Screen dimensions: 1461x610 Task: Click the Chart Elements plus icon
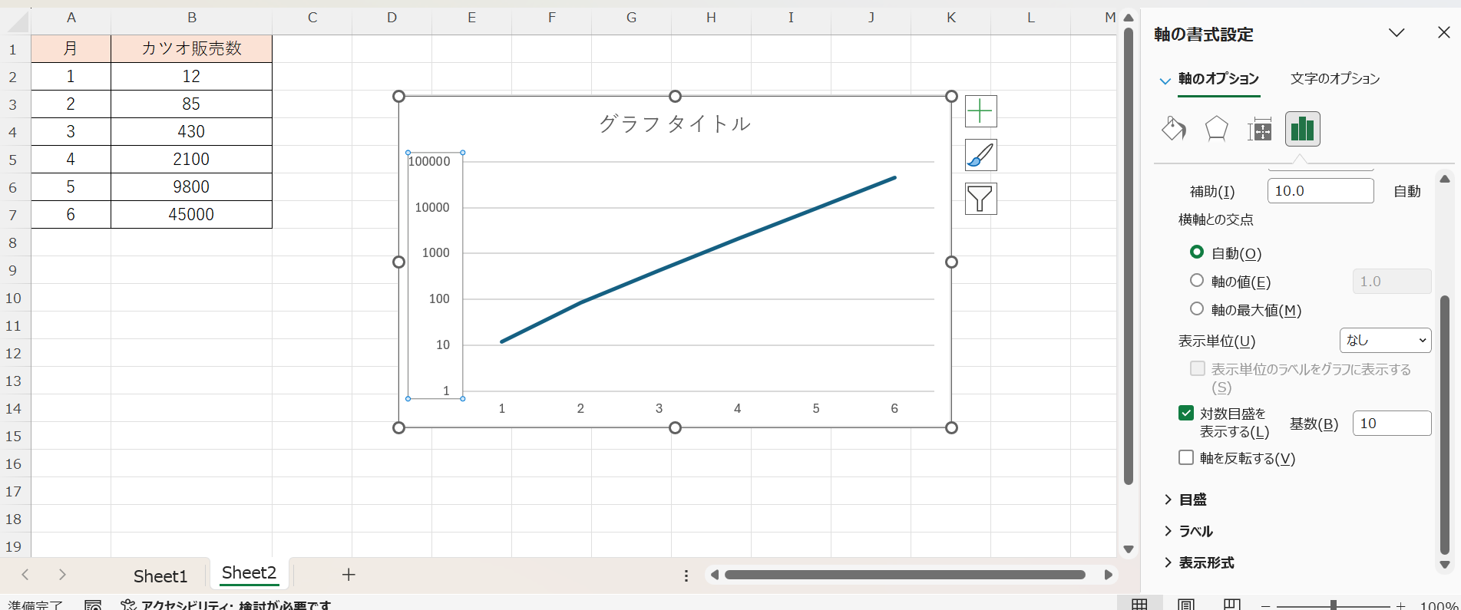click(980, 111)
